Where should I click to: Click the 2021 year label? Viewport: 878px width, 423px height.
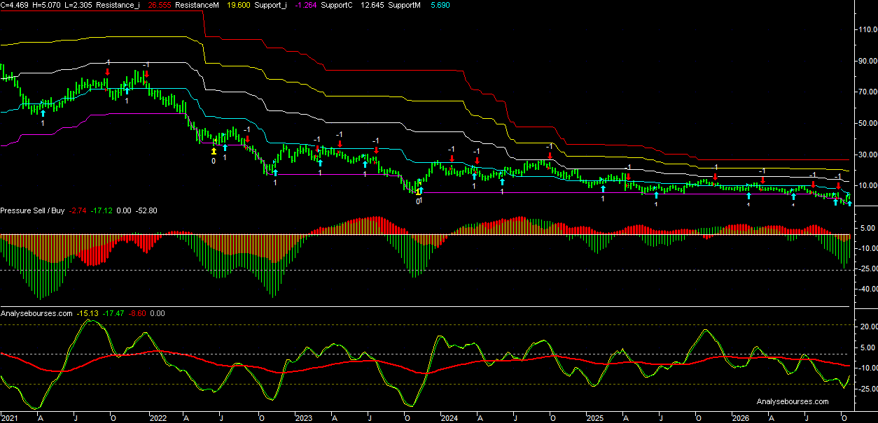(9, 418)
